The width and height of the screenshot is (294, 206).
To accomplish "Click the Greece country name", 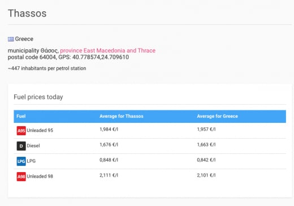I will click(x=24, y=39).
